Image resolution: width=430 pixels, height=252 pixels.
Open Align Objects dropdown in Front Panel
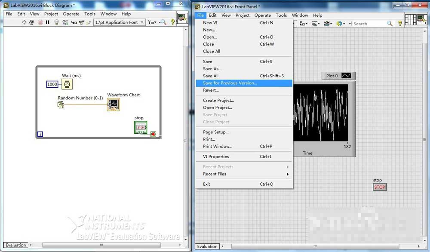[303, 24]
